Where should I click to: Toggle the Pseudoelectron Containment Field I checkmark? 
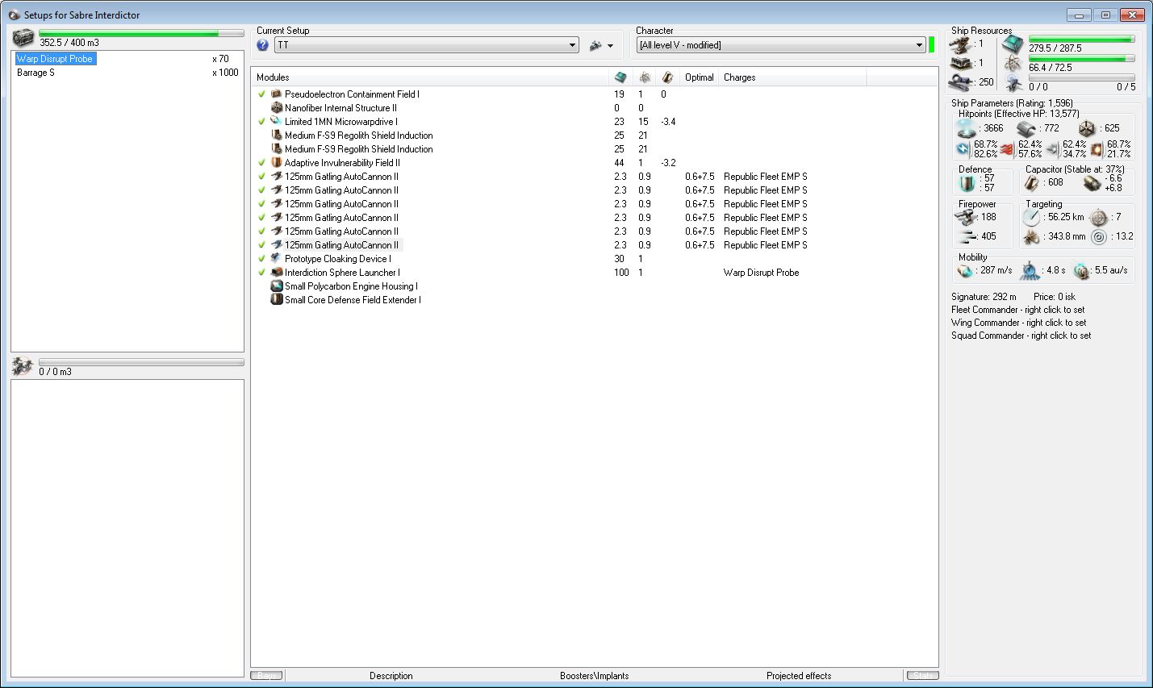tap(261, 94)
